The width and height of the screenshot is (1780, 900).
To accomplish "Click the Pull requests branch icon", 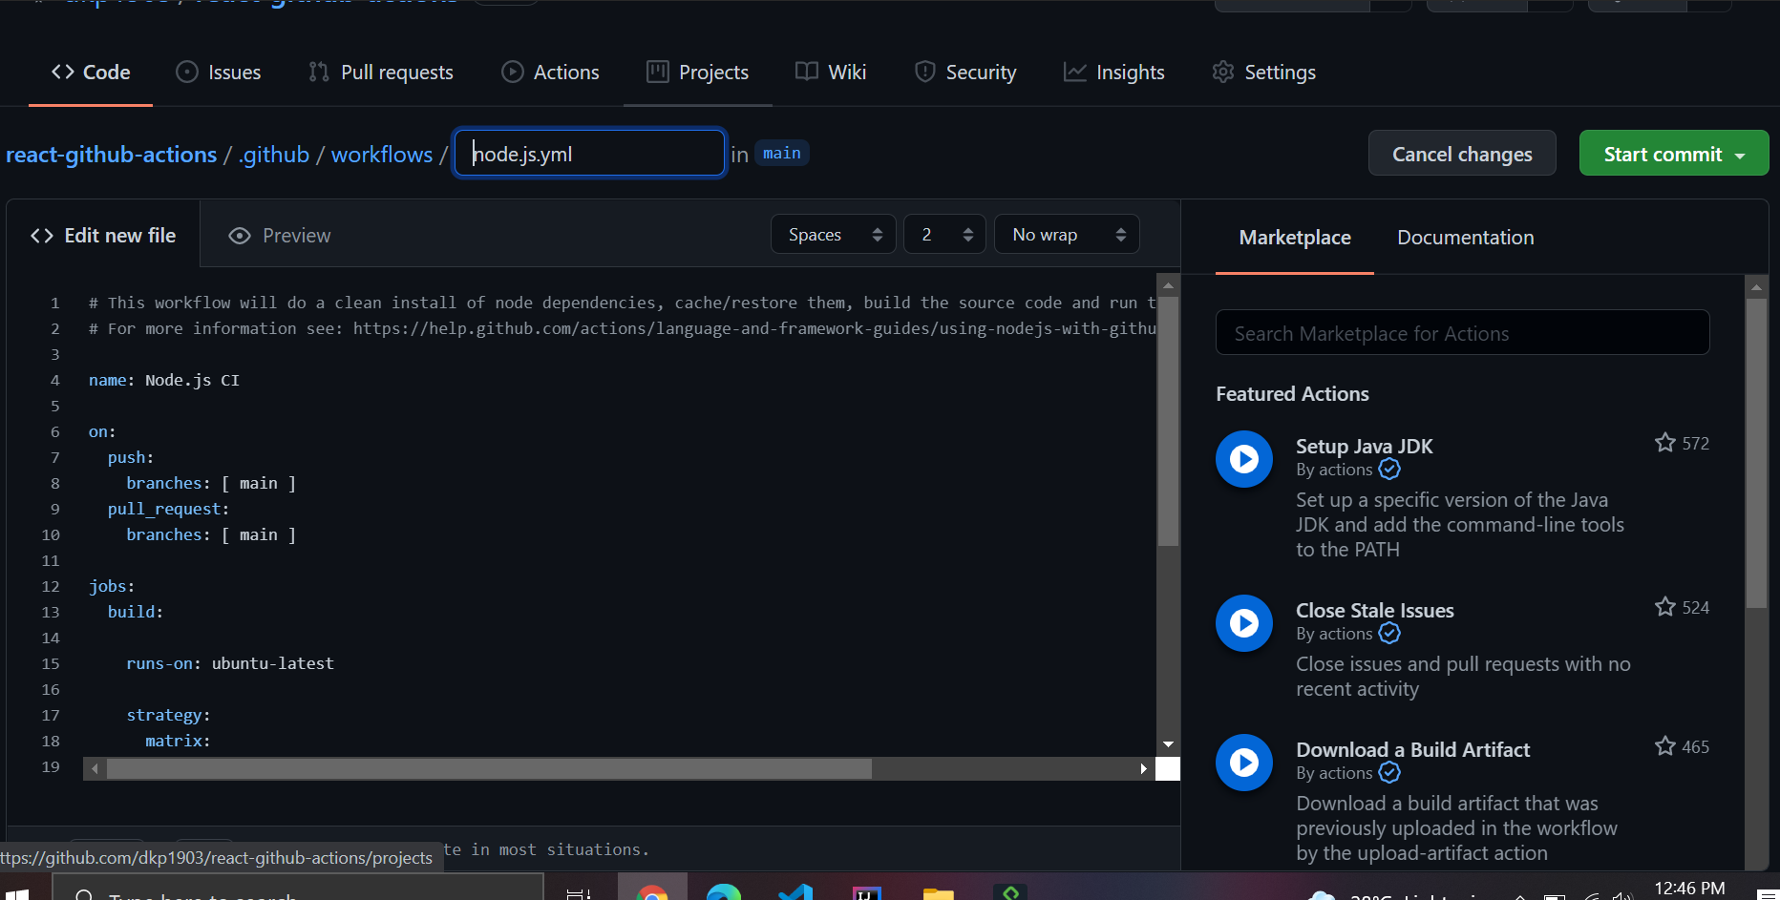I will pyautogui.click(x=319, y=73).
